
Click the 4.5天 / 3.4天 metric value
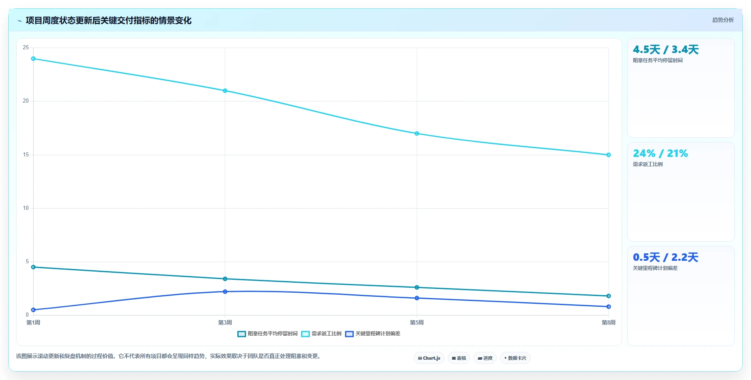666,50
